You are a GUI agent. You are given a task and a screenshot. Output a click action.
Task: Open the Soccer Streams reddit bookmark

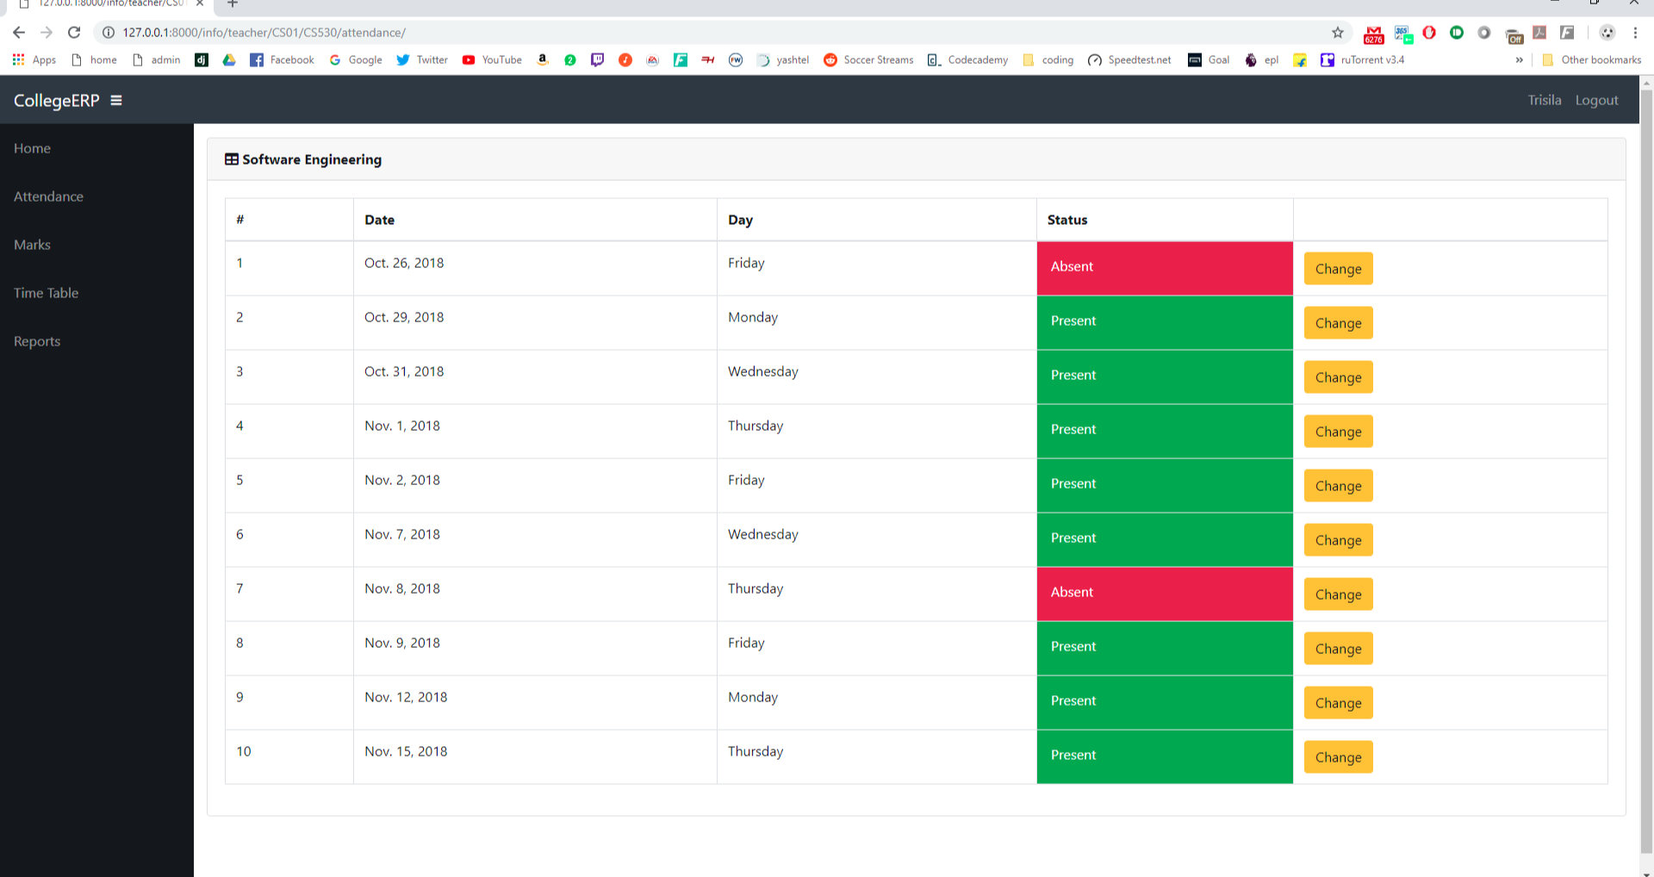pos(868,59)
